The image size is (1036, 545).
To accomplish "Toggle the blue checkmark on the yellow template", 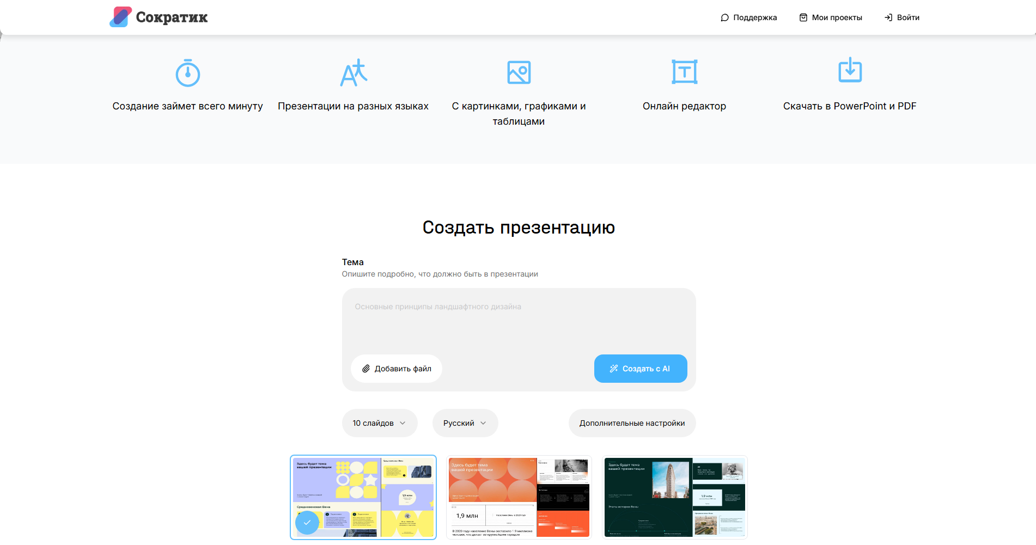I will 307,522.
